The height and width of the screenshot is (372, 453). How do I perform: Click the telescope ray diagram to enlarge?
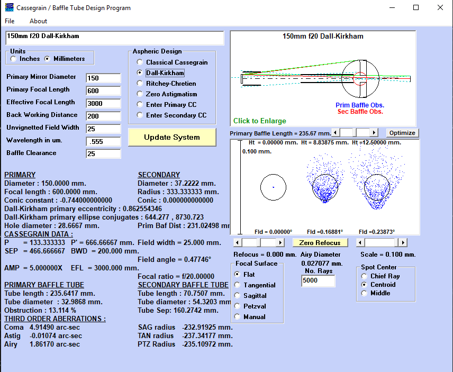pyautogui.click(x=323, y=78)
